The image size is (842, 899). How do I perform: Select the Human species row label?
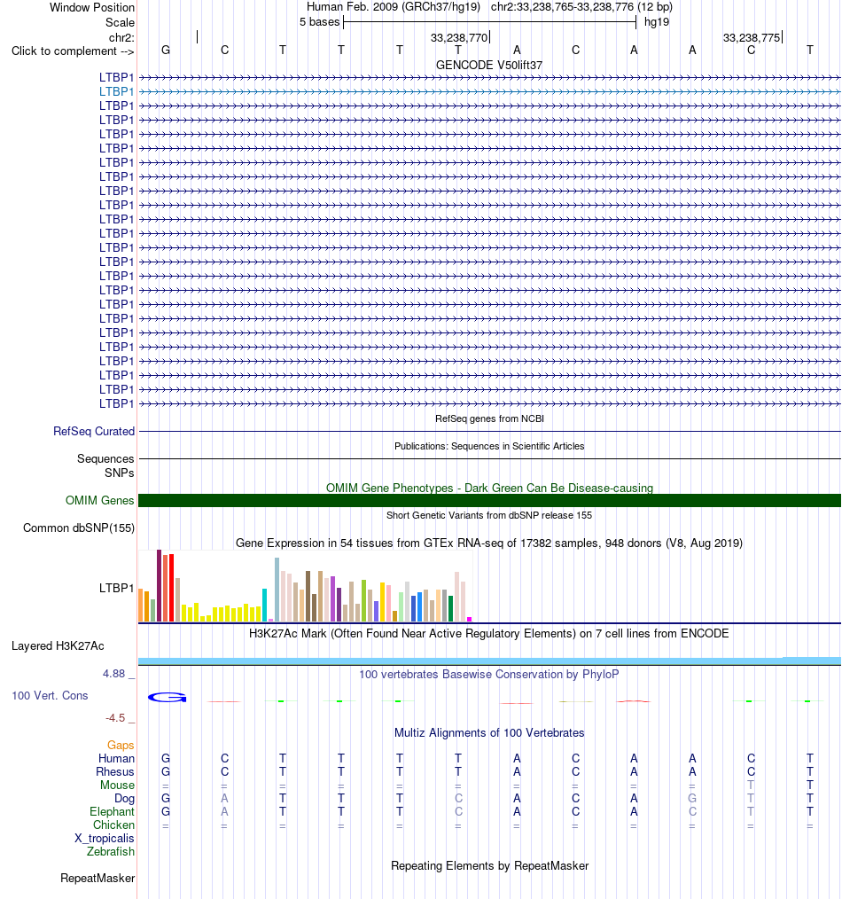pyautogui.click(x=116, y=759)
